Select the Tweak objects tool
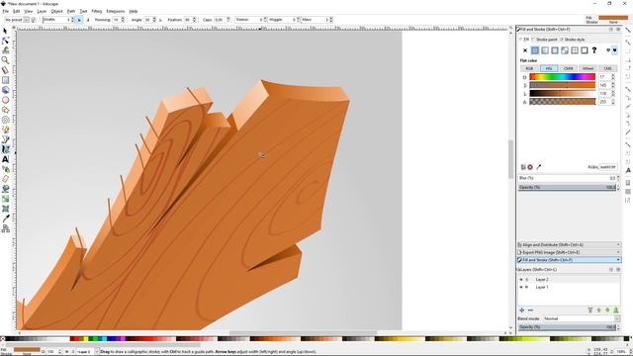The image size is (633, 356). (x=5, y=50)
